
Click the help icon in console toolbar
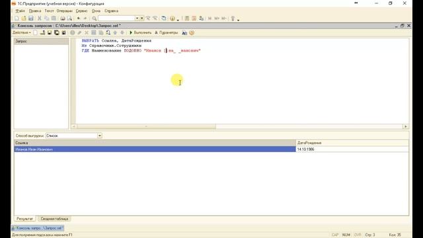coord(192,32)
